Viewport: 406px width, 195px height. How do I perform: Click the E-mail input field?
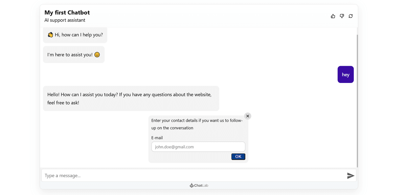click(x=198, y=146)
